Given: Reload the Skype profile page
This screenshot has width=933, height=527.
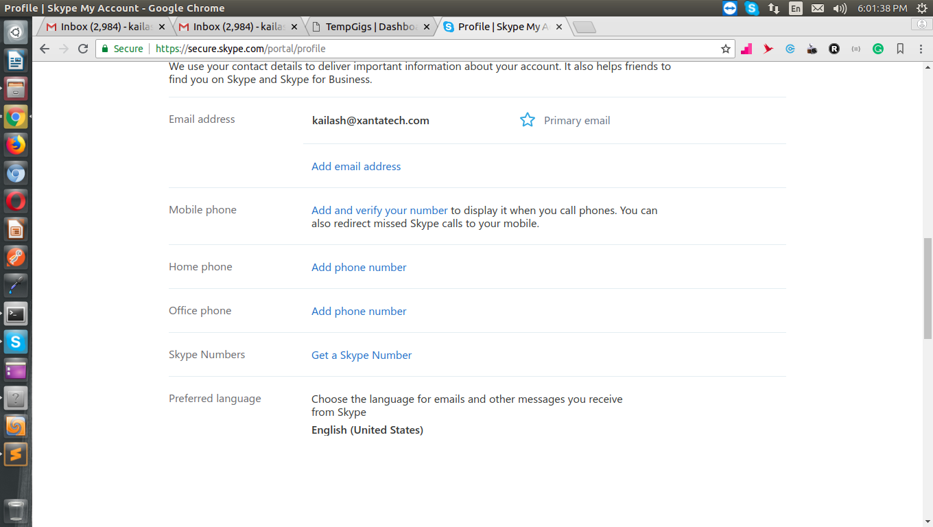Looking at the screenshot, I should (x=83, y=49).
